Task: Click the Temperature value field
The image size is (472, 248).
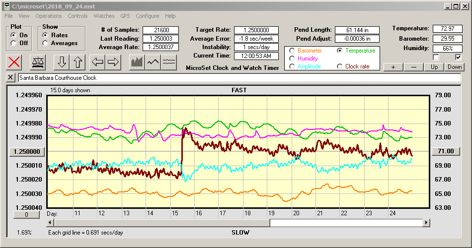Action: 447,29
